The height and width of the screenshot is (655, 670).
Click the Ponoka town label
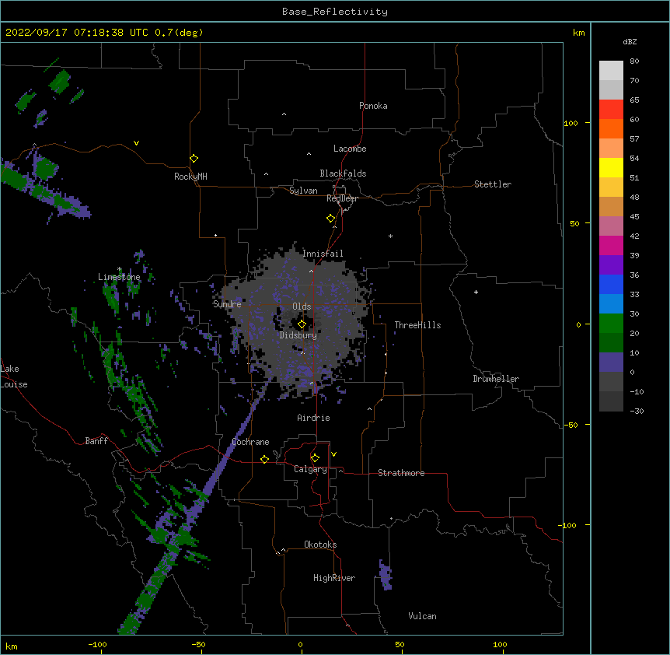pyautogui.click(x=373, y=106)
